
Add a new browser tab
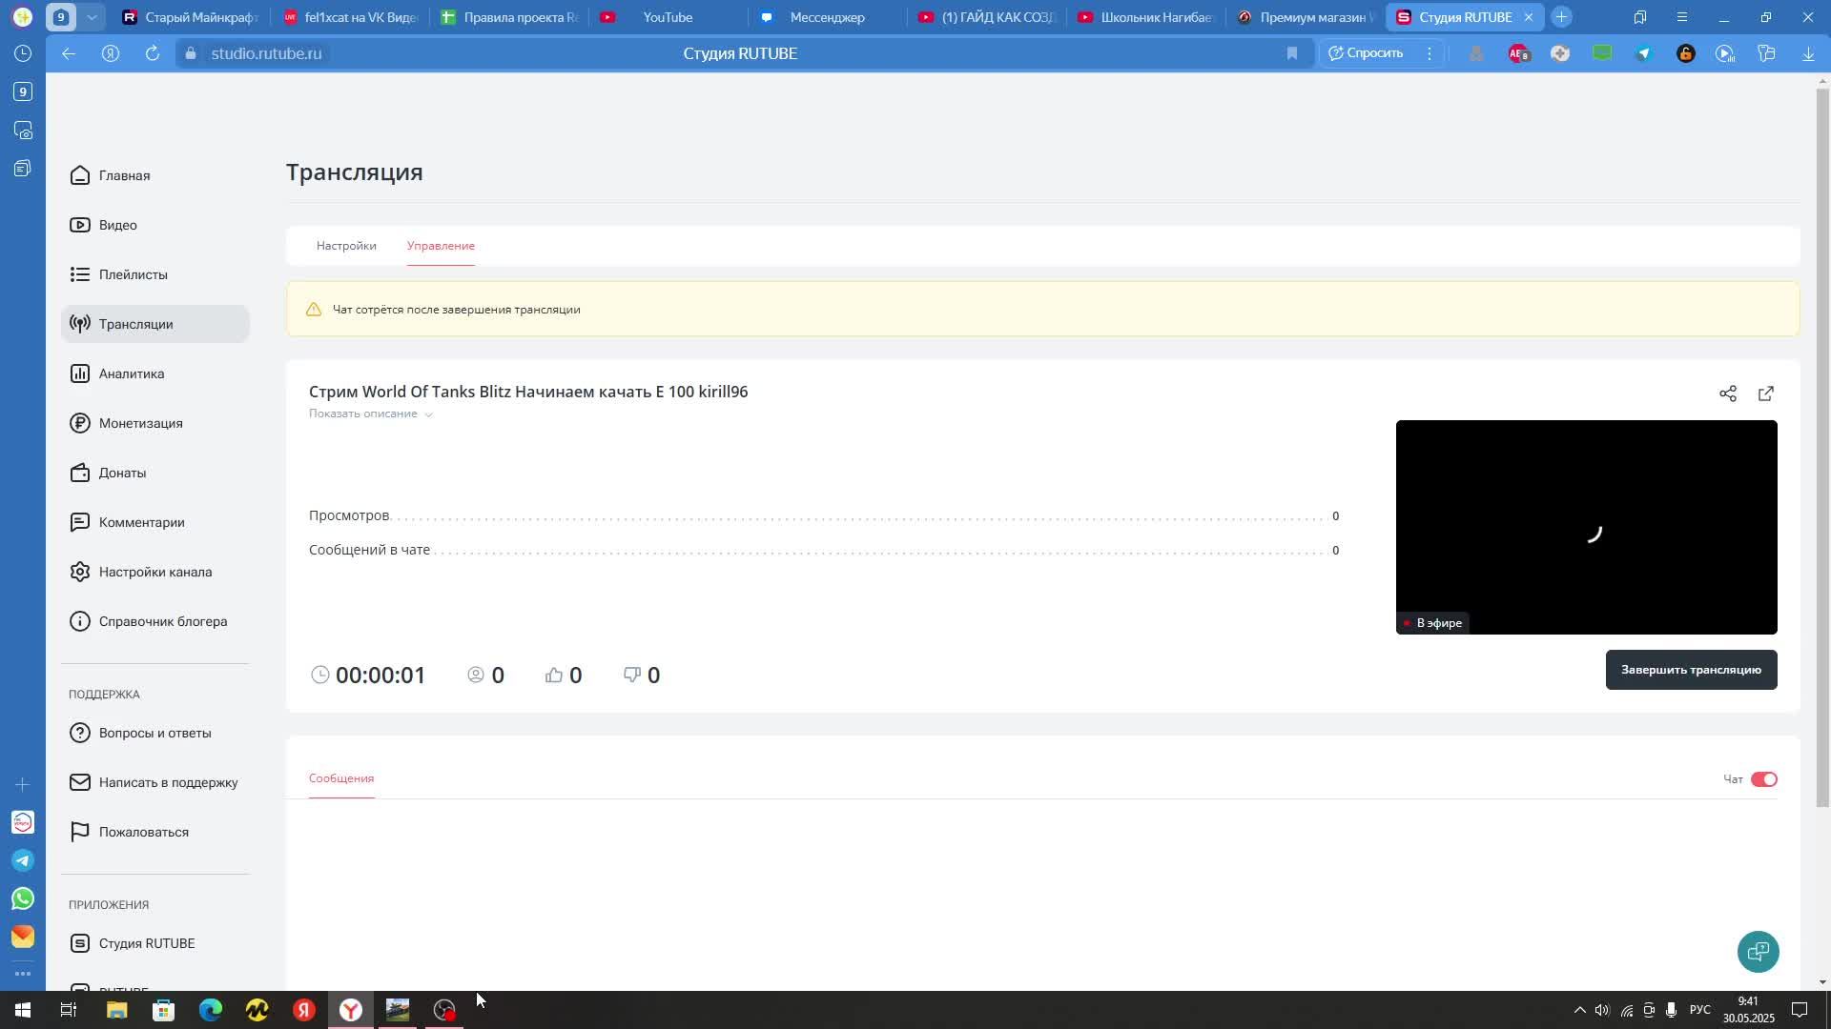(1561, 17)
